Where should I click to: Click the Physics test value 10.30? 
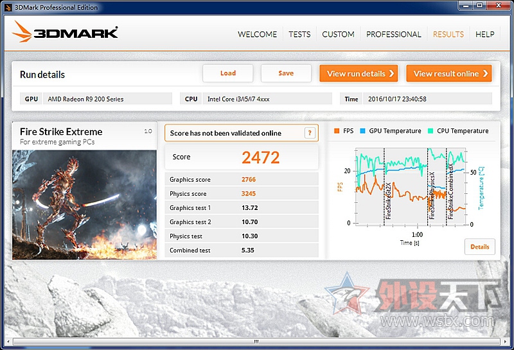250,236
